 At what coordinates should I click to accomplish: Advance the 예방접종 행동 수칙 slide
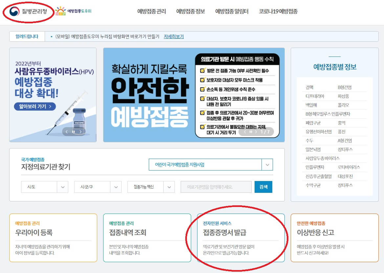point(256,132)
